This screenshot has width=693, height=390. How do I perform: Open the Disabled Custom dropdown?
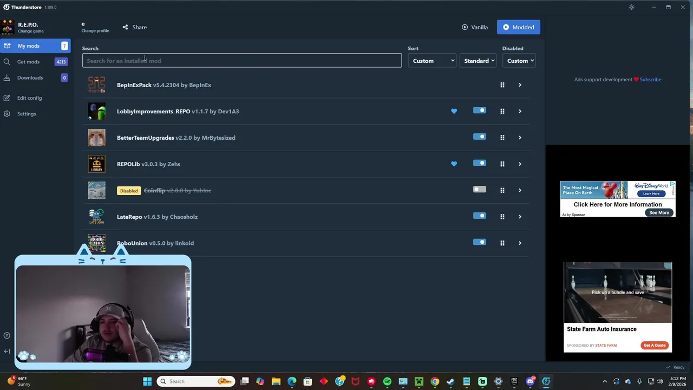click(x=520, y=61)
